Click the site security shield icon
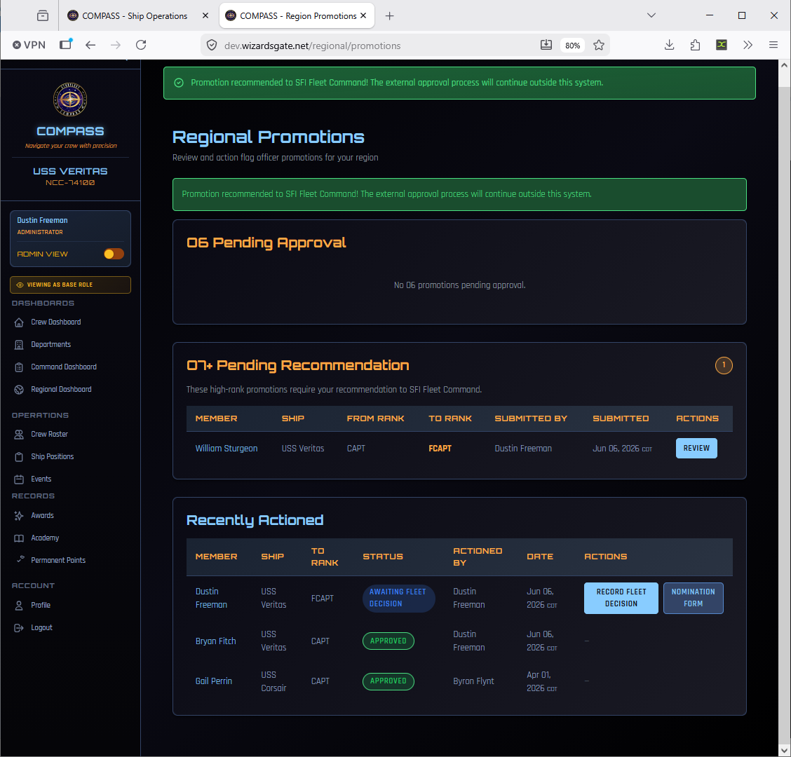 [212, 46]
